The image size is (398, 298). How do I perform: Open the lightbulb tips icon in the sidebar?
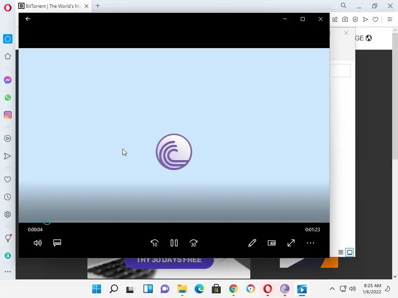coord(8,238)
